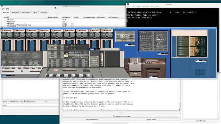Viewport: 221px width, 124px height.
Task: Click down arrow of description scrollbar
Action: pos(180,109)
